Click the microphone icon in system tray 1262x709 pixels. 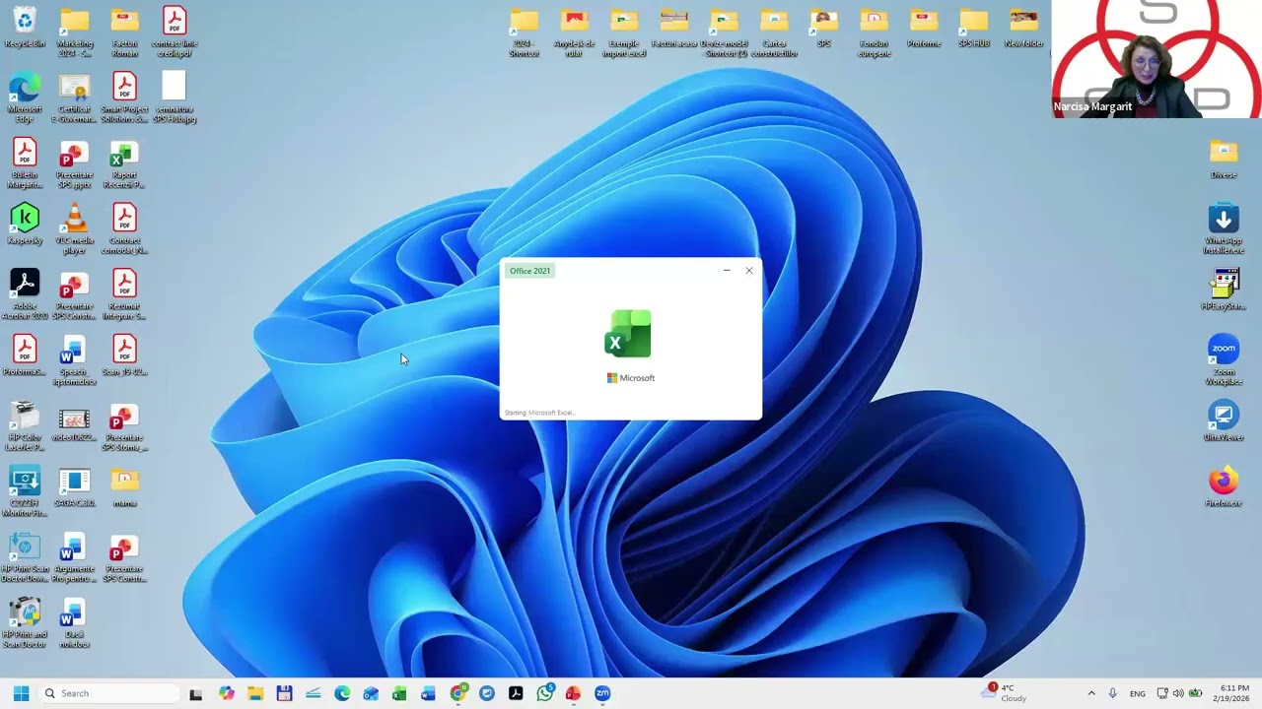click(x=1112, y=693)
